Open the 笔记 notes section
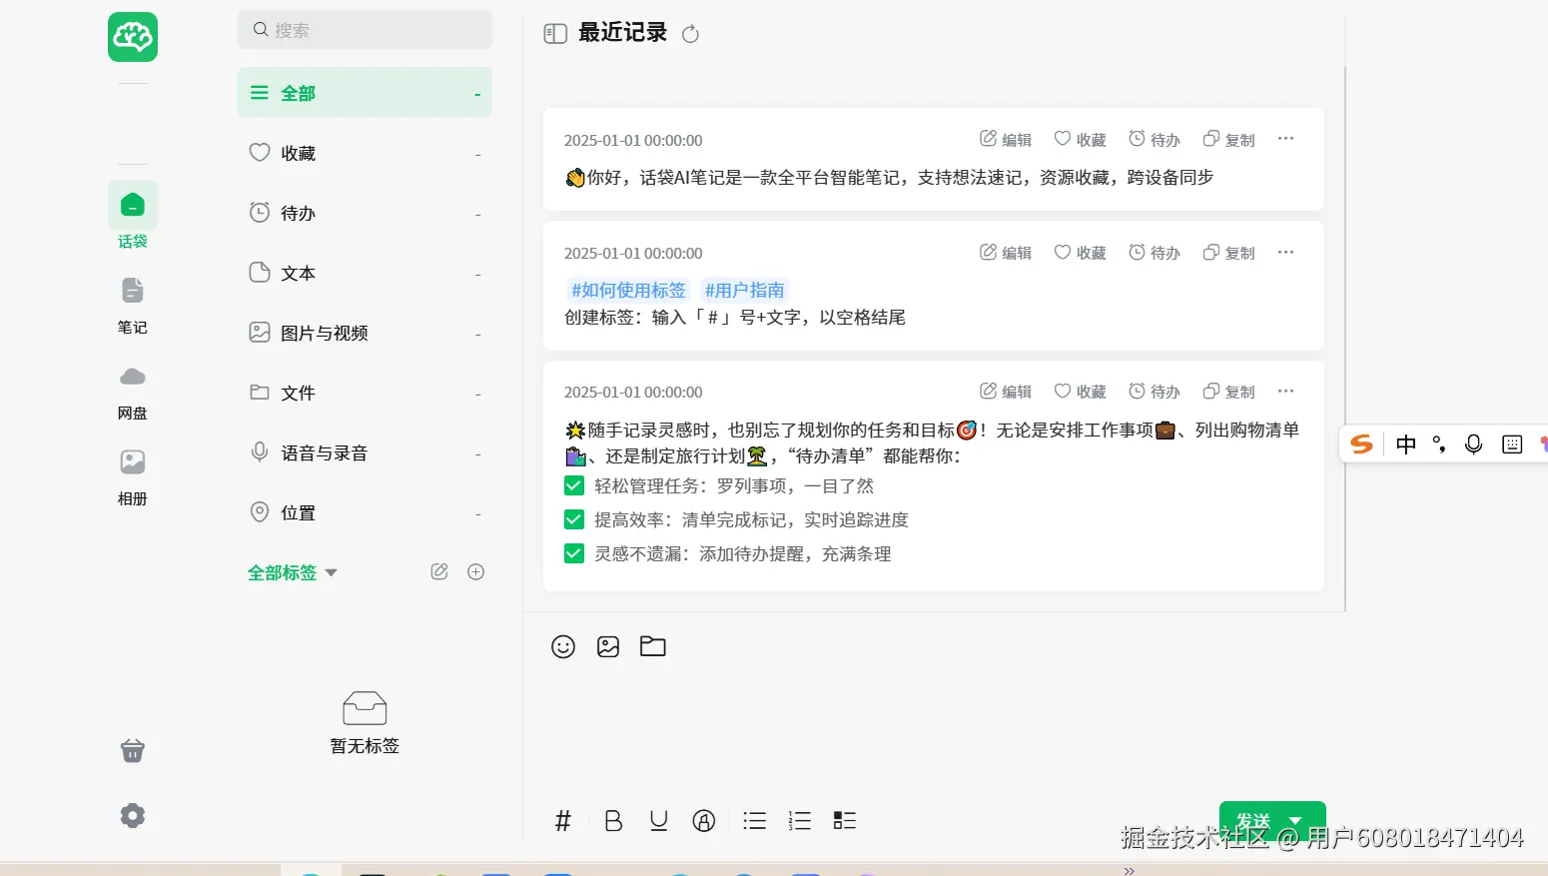Image resolution: width=1548 pixels, height=876 pixels. click(x=133, y=305)
